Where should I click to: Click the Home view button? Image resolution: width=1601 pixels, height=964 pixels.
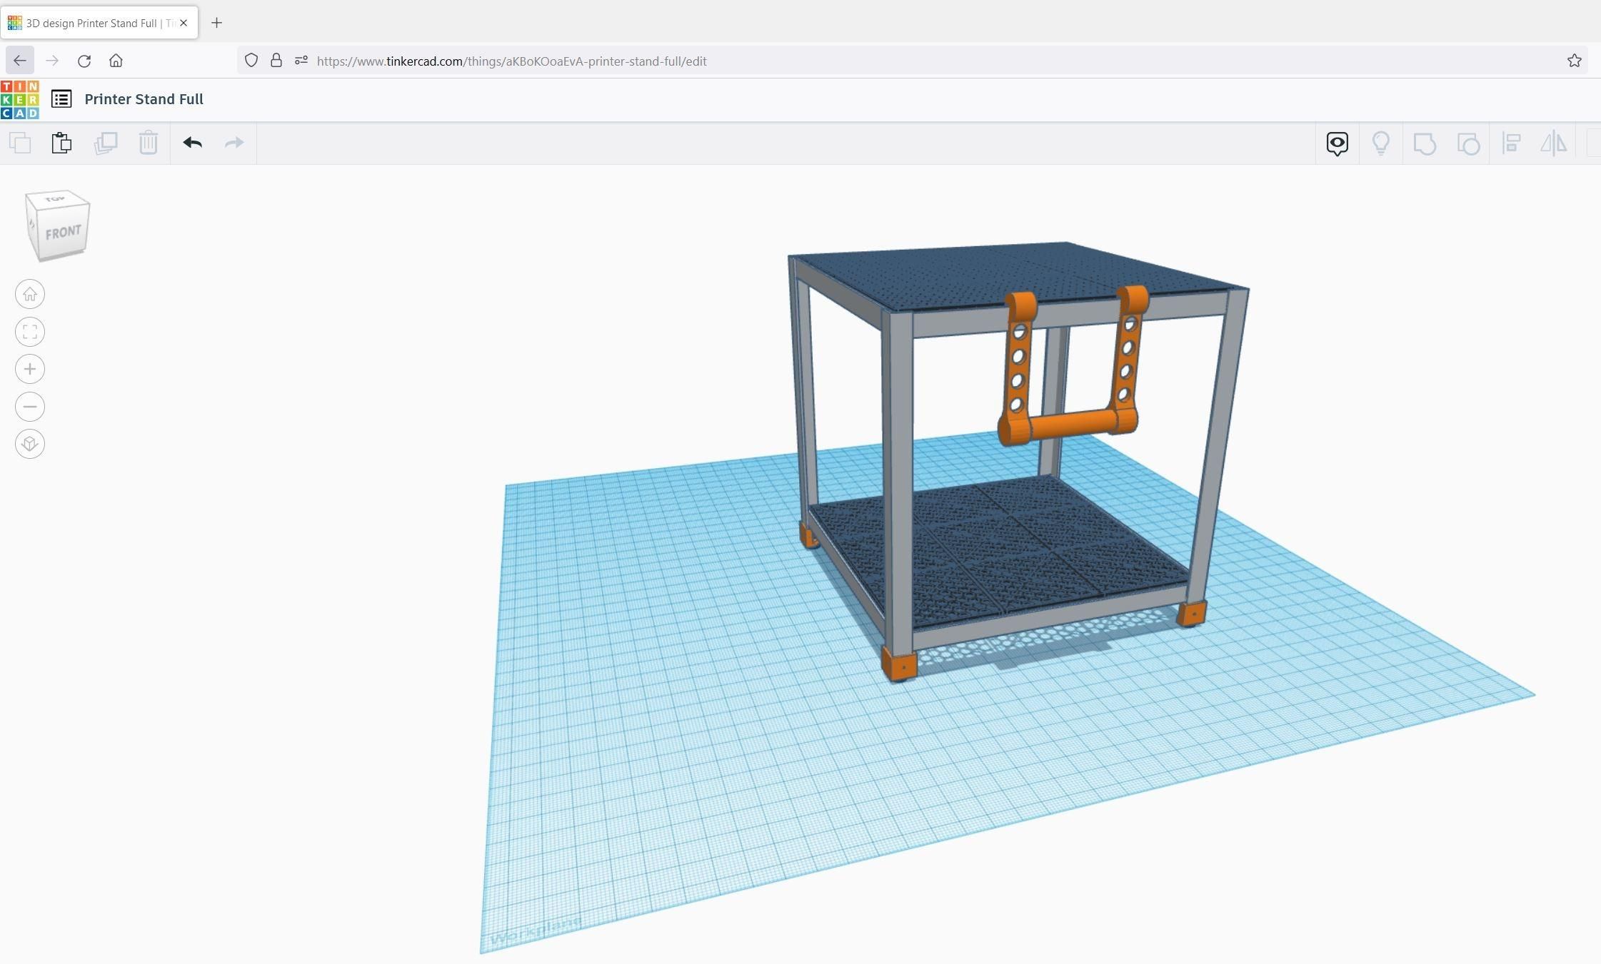coord(30,293)
